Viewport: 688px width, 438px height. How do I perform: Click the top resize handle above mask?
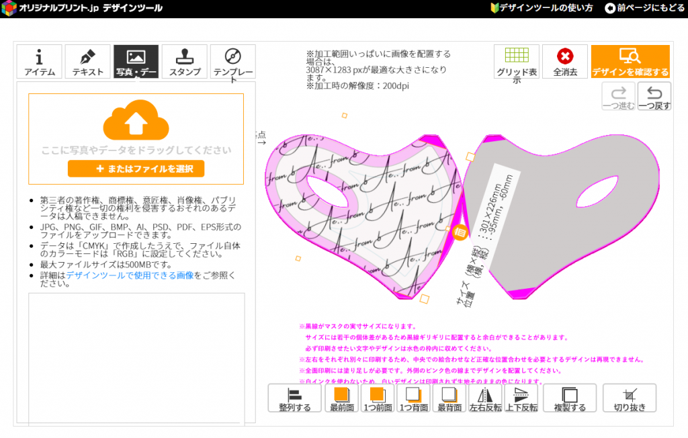coord(345,116)
